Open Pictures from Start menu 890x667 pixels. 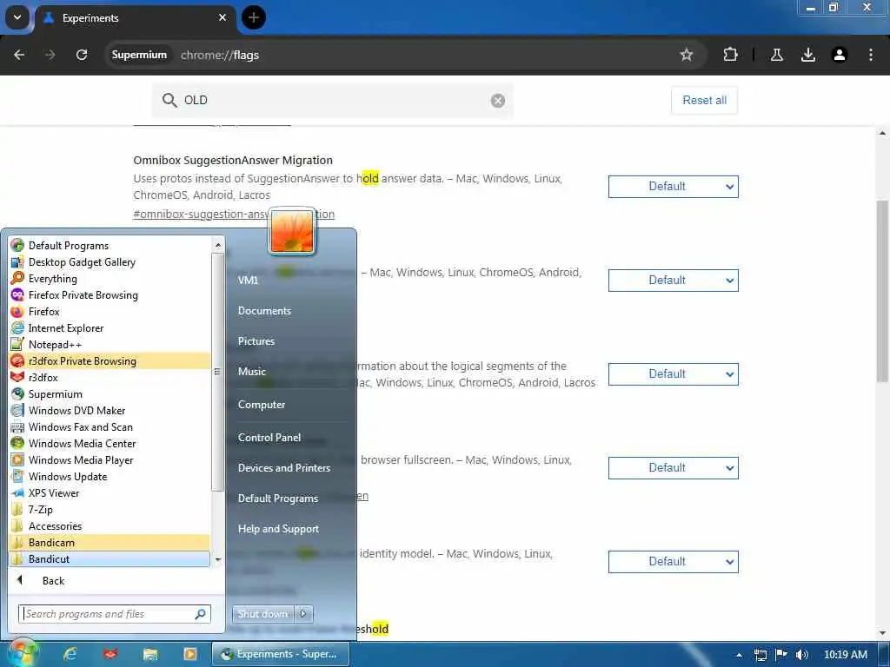(x=256, y=340)
